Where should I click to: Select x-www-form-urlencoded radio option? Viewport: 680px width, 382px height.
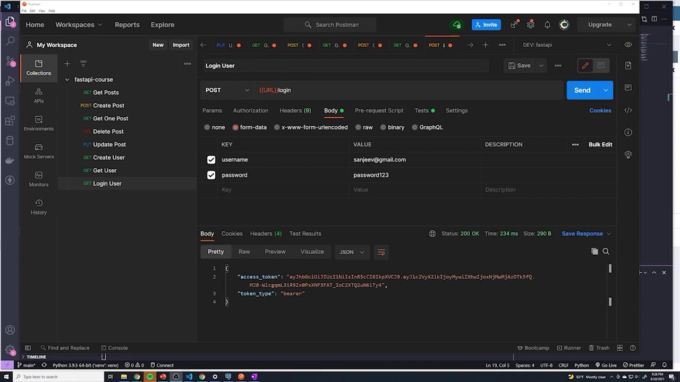click(x=277, y=127)
